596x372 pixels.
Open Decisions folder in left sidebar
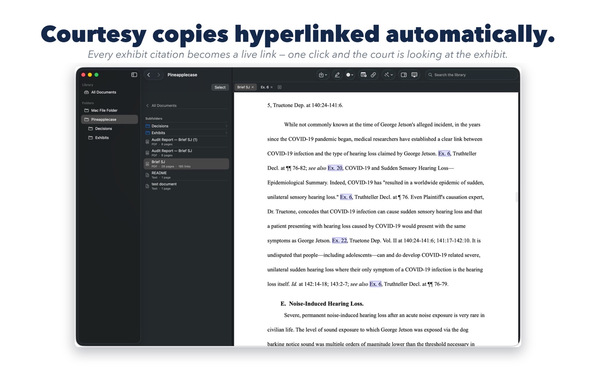coord(109,128)
